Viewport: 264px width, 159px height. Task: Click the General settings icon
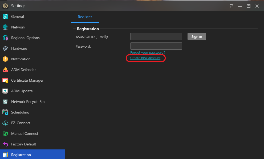coord(5,16)
